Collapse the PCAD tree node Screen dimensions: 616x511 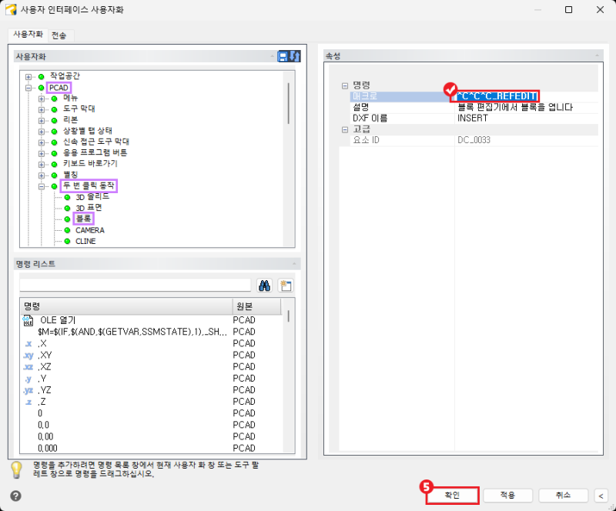point(28,88)
